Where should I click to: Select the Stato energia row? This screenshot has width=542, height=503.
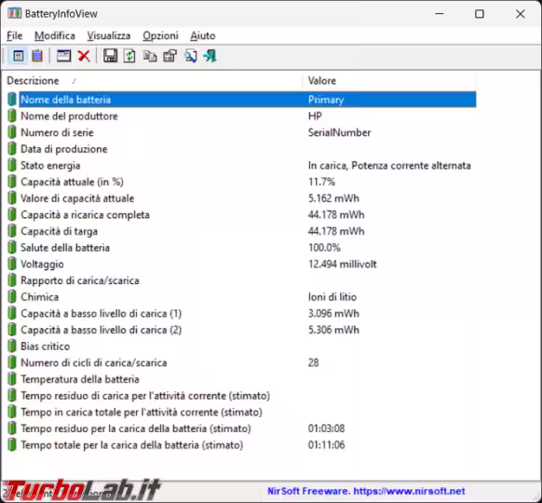pyautogui.click(x=241, y=165)
